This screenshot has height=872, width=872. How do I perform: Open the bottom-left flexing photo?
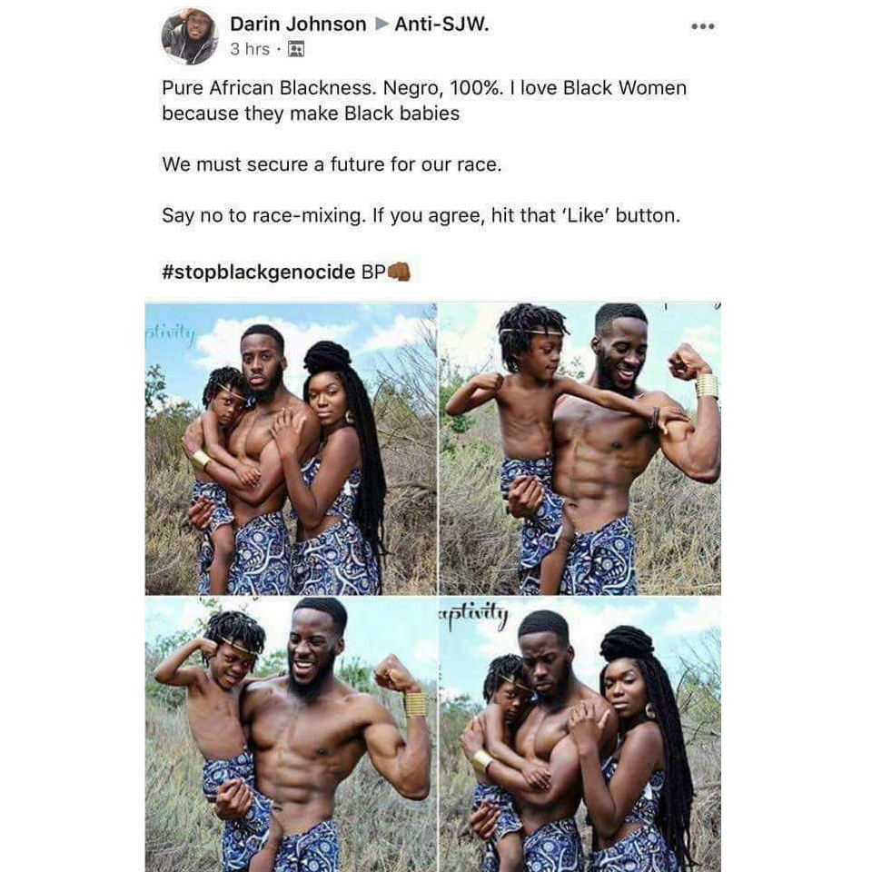[291, 735]
